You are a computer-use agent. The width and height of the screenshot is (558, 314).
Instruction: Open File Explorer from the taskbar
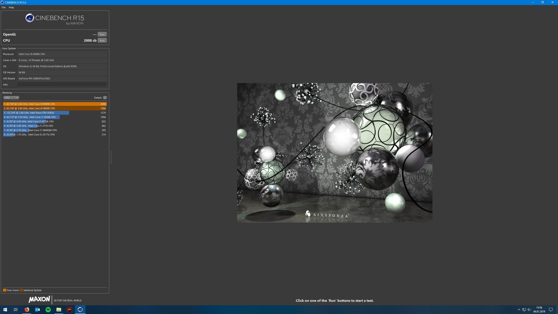tap(59, 310)
